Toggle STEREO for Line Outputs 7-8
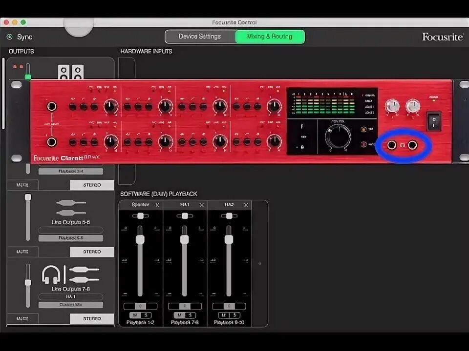Image resolution: width=469 pixels, height=351 pixels. coord(92,318)
